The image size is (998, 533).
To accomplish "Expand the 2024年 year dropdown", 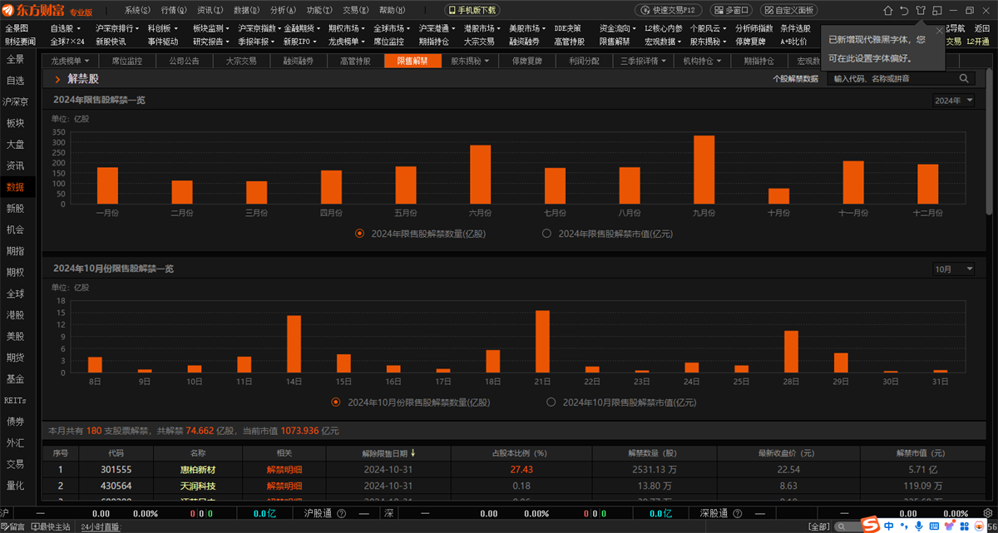I will 953,101.
